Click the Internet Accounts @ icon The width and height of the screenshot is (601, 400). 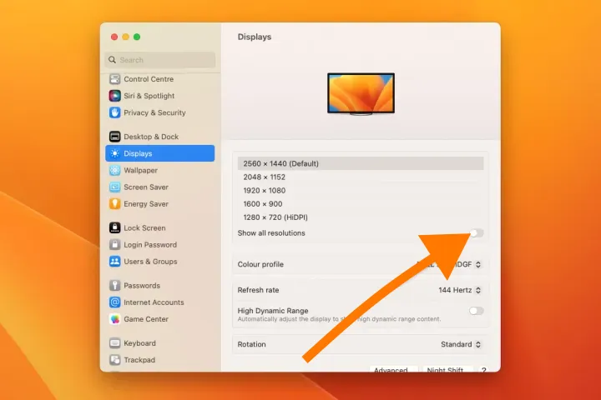pos(114,302)
